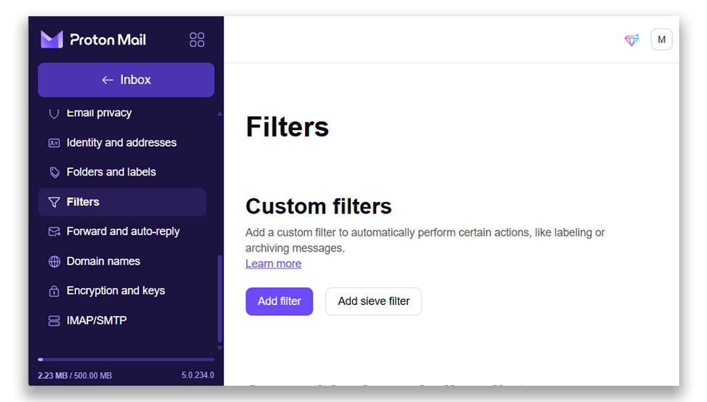
Task: Click the ID card icon for Identity and addresses
Action: (54, 142)
